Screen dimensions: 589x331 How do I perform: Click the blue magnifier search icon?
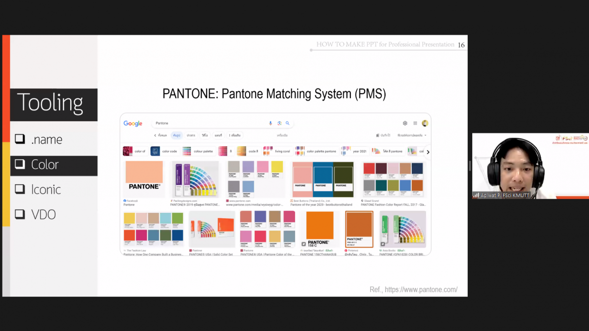coord(288,124)
